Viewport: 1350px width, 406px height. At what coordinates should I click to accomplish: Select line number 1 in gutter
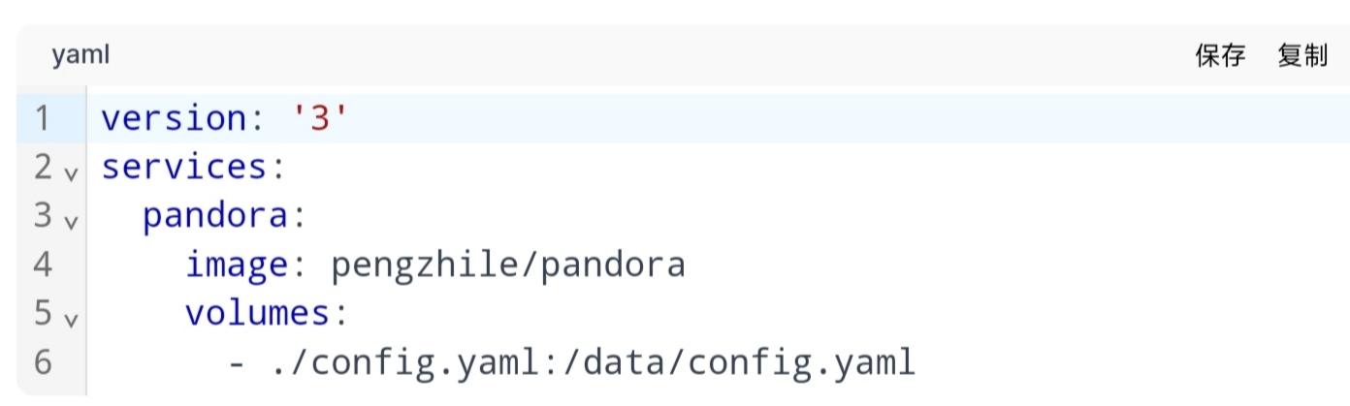coord(43,118)
